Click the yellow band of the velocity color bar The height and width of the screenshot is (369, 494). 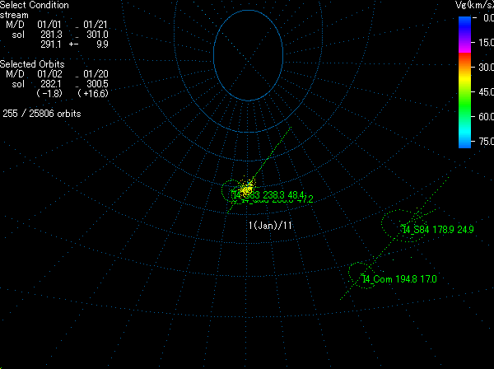(x=464, y=79)
